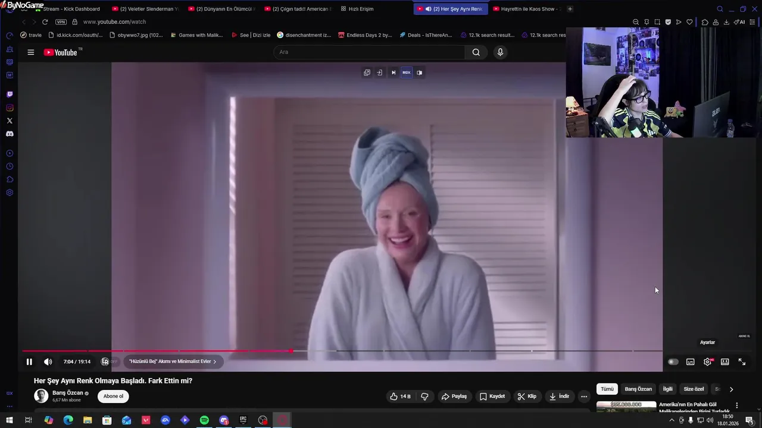Select the Barış Özcan filter chip
This screenshot has height=428, width=762.
638,389
